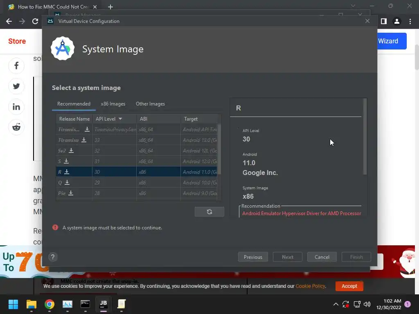This screenshot has height=314, width=419.
Task: Share article on Facebook
Action: tap(16, 66)
